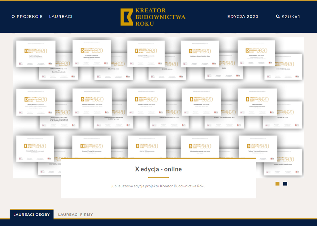Open the Krzysztof Rusiecki certificate
This screenshot has height=226, width=317.
35,149
